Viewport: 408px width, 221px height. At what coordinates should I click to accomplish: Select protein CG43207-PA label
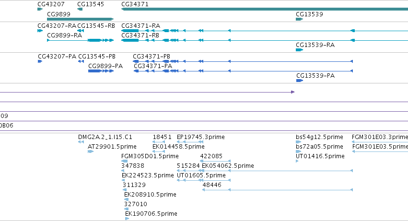[x=57, y=57]
